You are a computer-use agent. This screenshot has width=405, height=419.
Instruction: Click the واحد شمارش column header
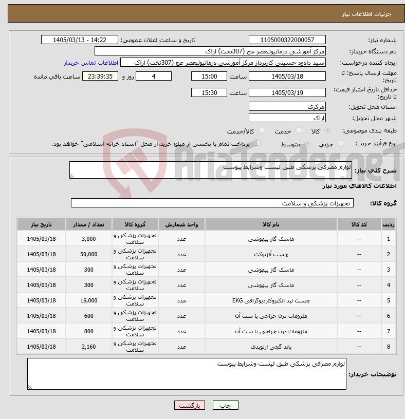click(x=181, y=224)
